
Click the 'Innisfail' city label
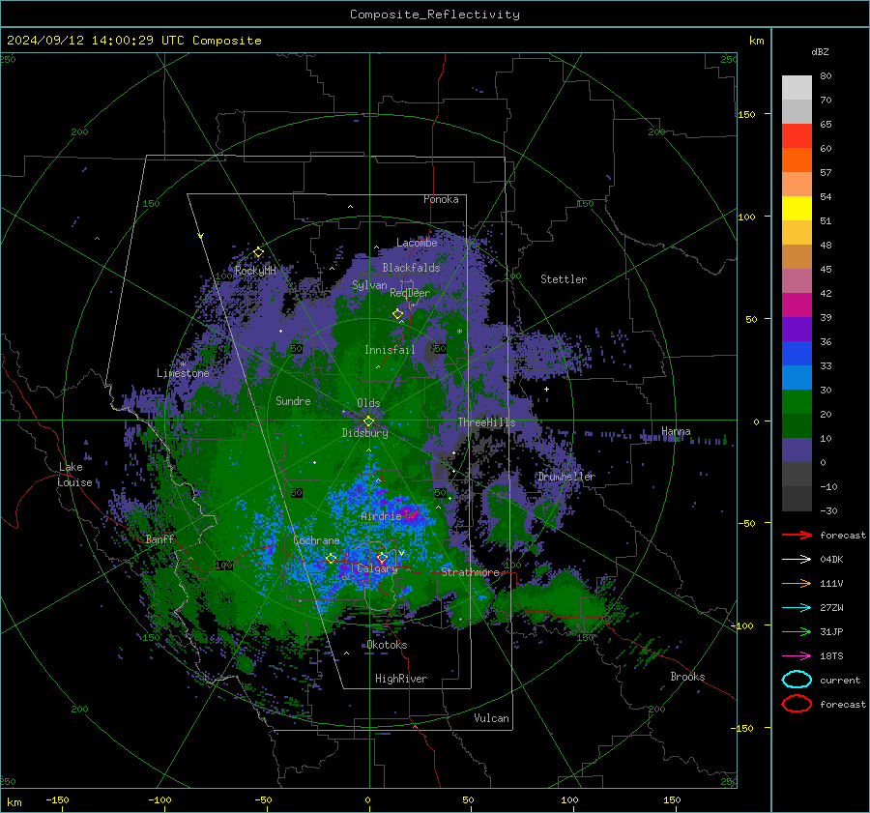click(x=390, y=350)
